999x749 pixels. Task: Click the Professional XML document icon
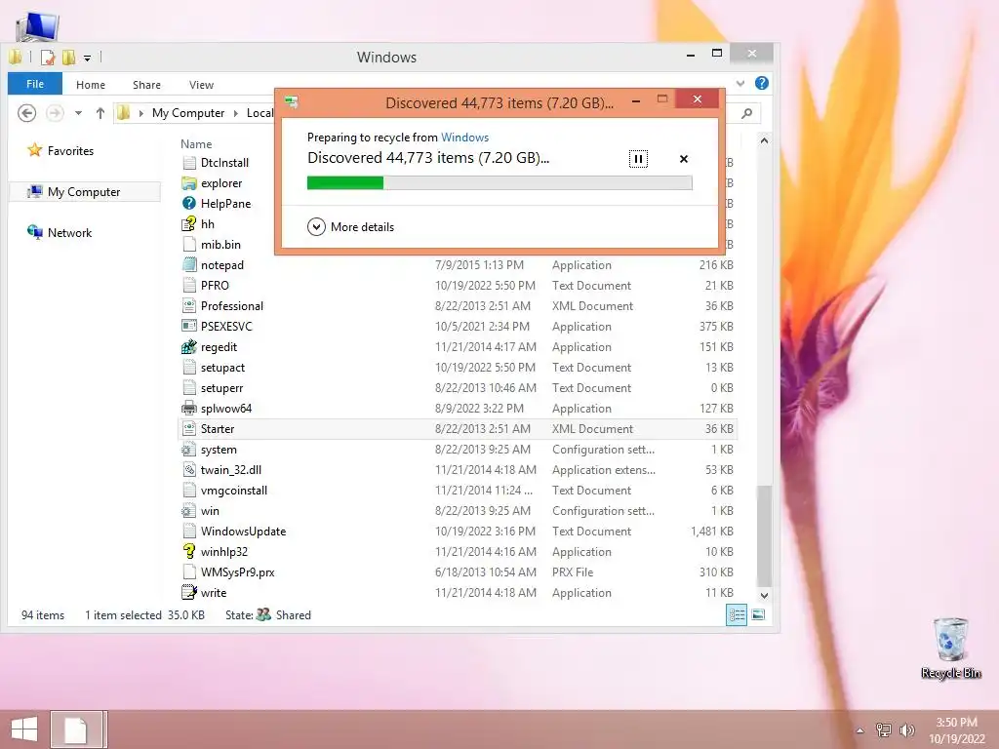(188, 305)
